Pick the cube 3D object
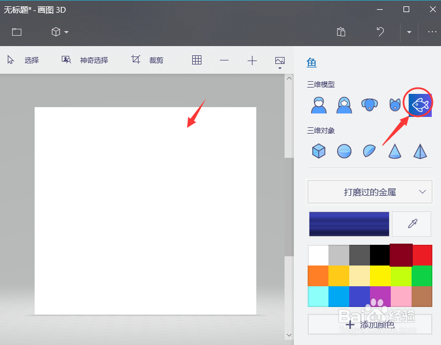Screen dimensions: 441x345 tap(319, 151)
